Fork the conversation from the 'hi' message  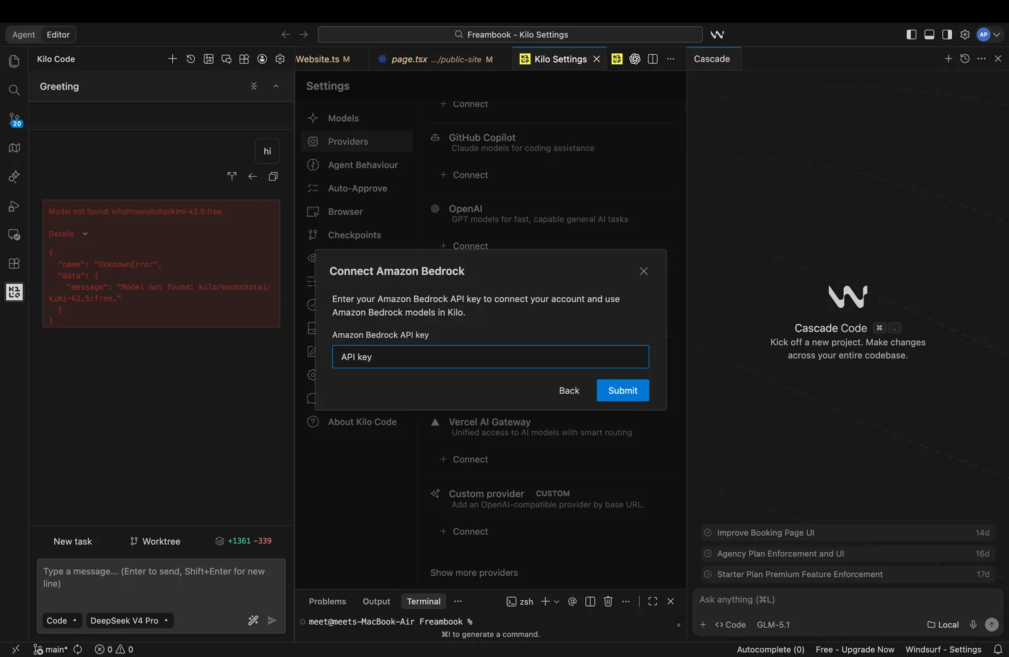point(232,177)
